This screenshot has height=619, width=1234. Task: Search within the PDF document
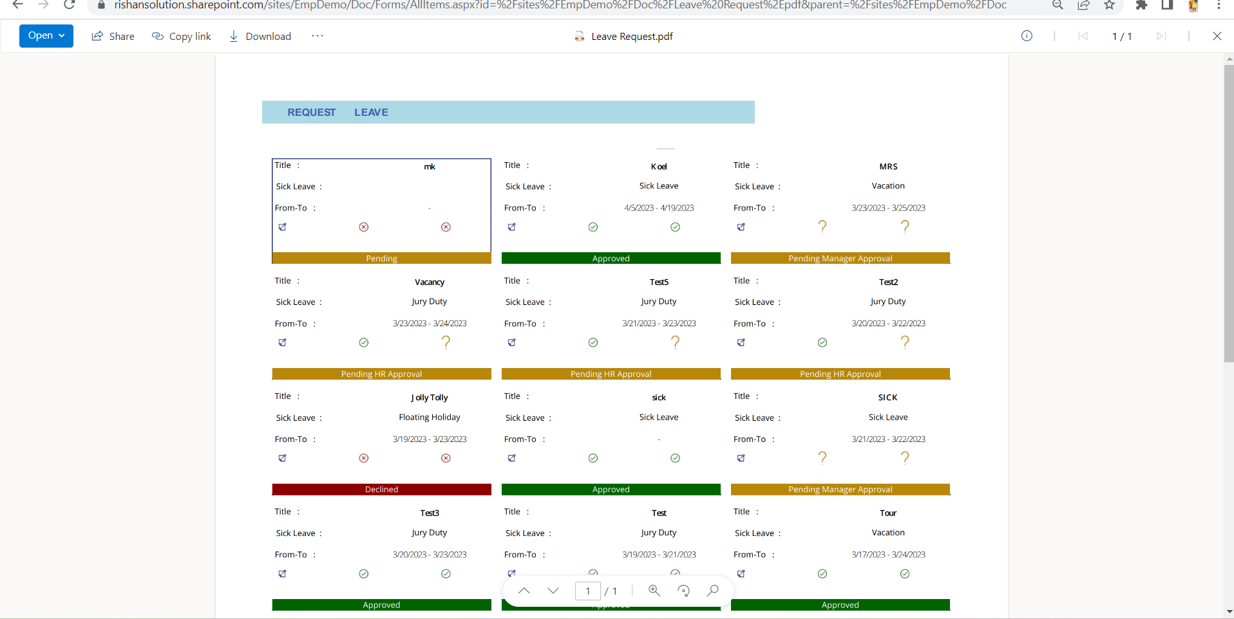coord(712,591)
